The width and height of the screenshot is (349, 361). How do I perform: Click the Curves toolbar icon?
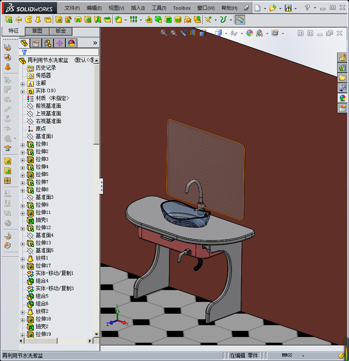(223, 19)
